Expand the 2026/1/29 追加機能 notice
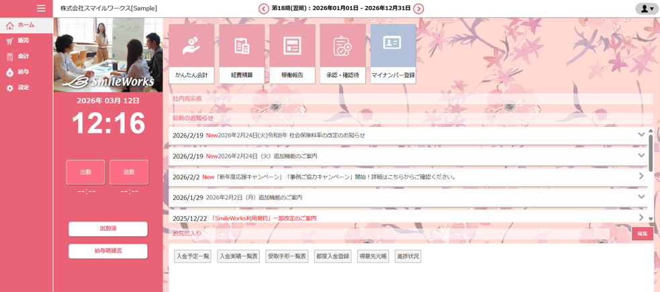Image resolution: width=660 pixels, height=292 pixels. (641, 197)
